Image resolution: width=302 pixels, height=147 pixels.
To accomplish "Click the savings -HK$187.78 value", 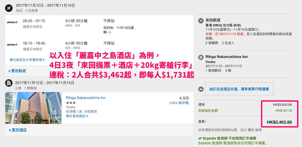I will tap(283, 110).
